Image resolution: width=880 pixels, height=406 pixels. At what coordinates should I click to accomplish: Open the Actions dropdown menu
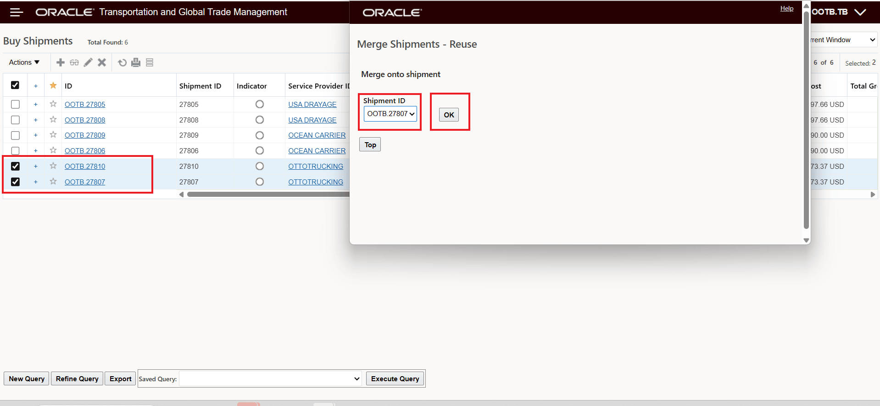point(24,62)
